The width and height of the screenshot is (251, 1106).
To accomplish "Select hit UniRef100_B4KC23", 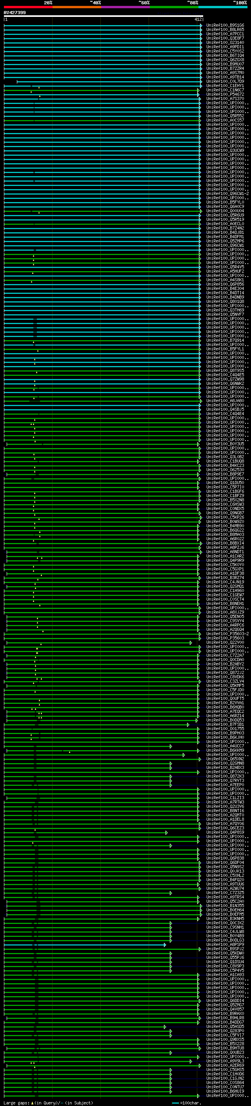I will [225, 465].
